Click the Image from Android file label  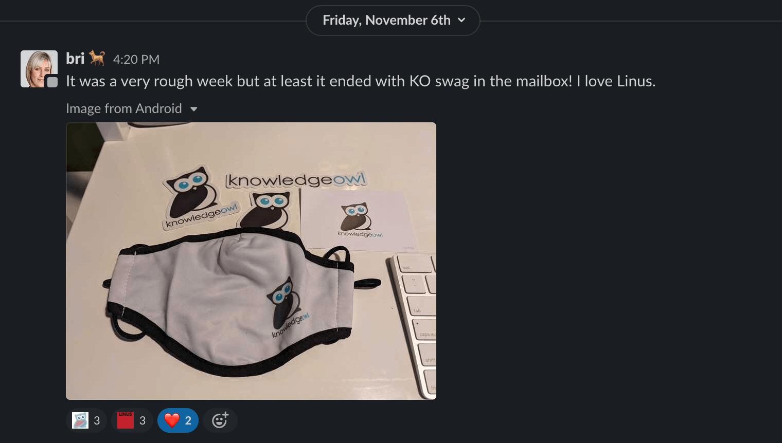click(124, 108)
